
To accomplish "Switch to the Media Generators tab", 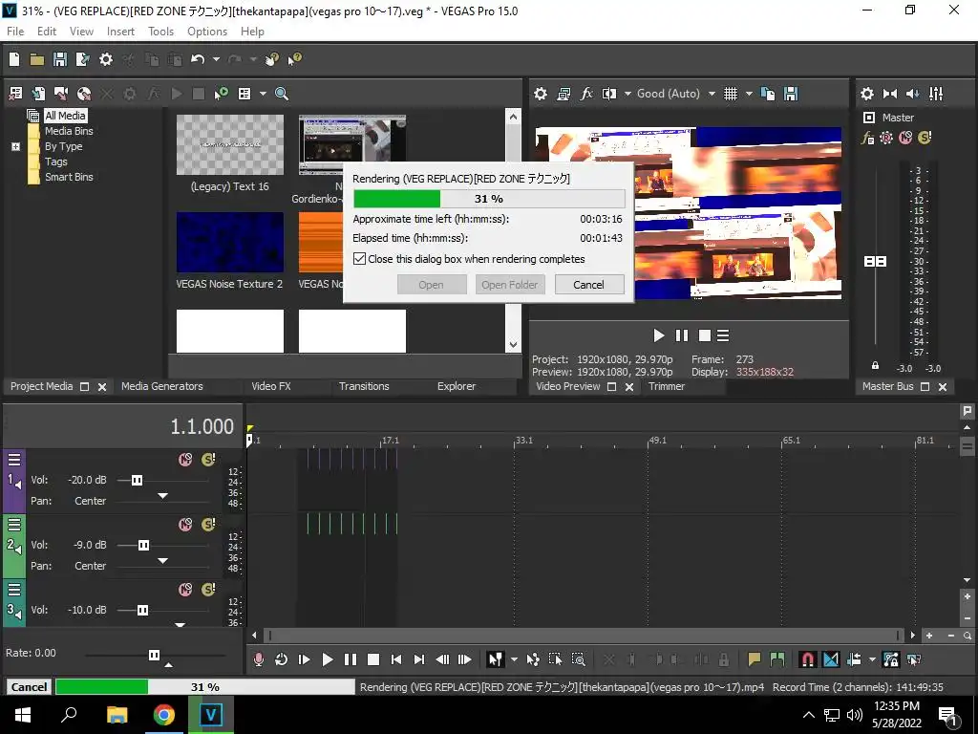I will tap(162, 386).
